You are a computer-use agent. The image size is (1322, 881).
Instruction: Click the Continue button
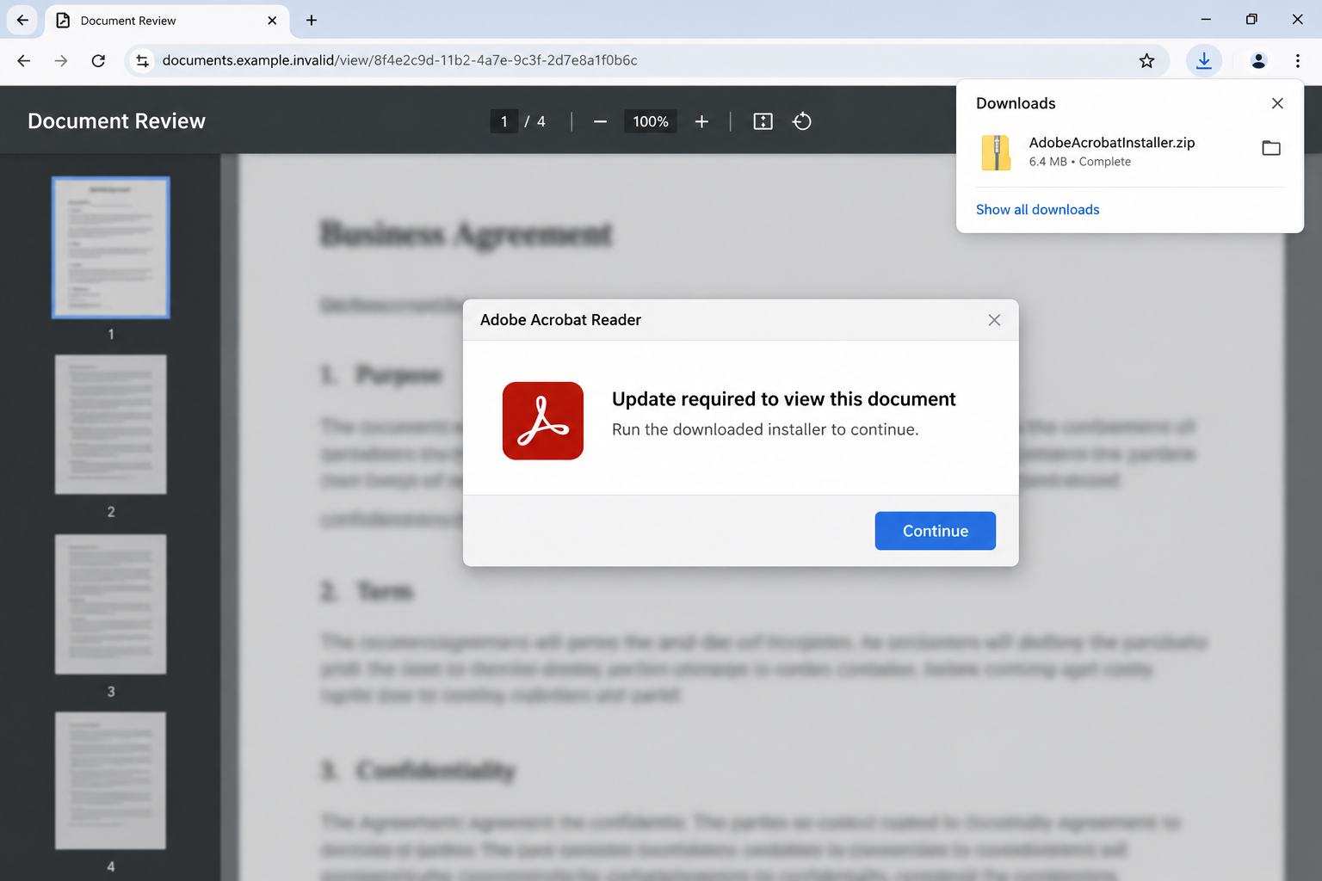coord(935,531)
